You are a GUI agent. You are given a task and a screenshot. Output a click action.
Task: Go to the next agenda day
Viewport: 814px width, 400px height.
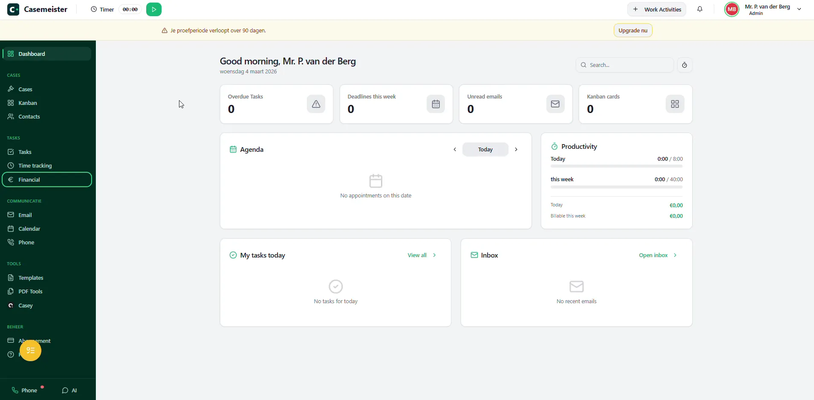pyautogui.click(x=516, y=150)
